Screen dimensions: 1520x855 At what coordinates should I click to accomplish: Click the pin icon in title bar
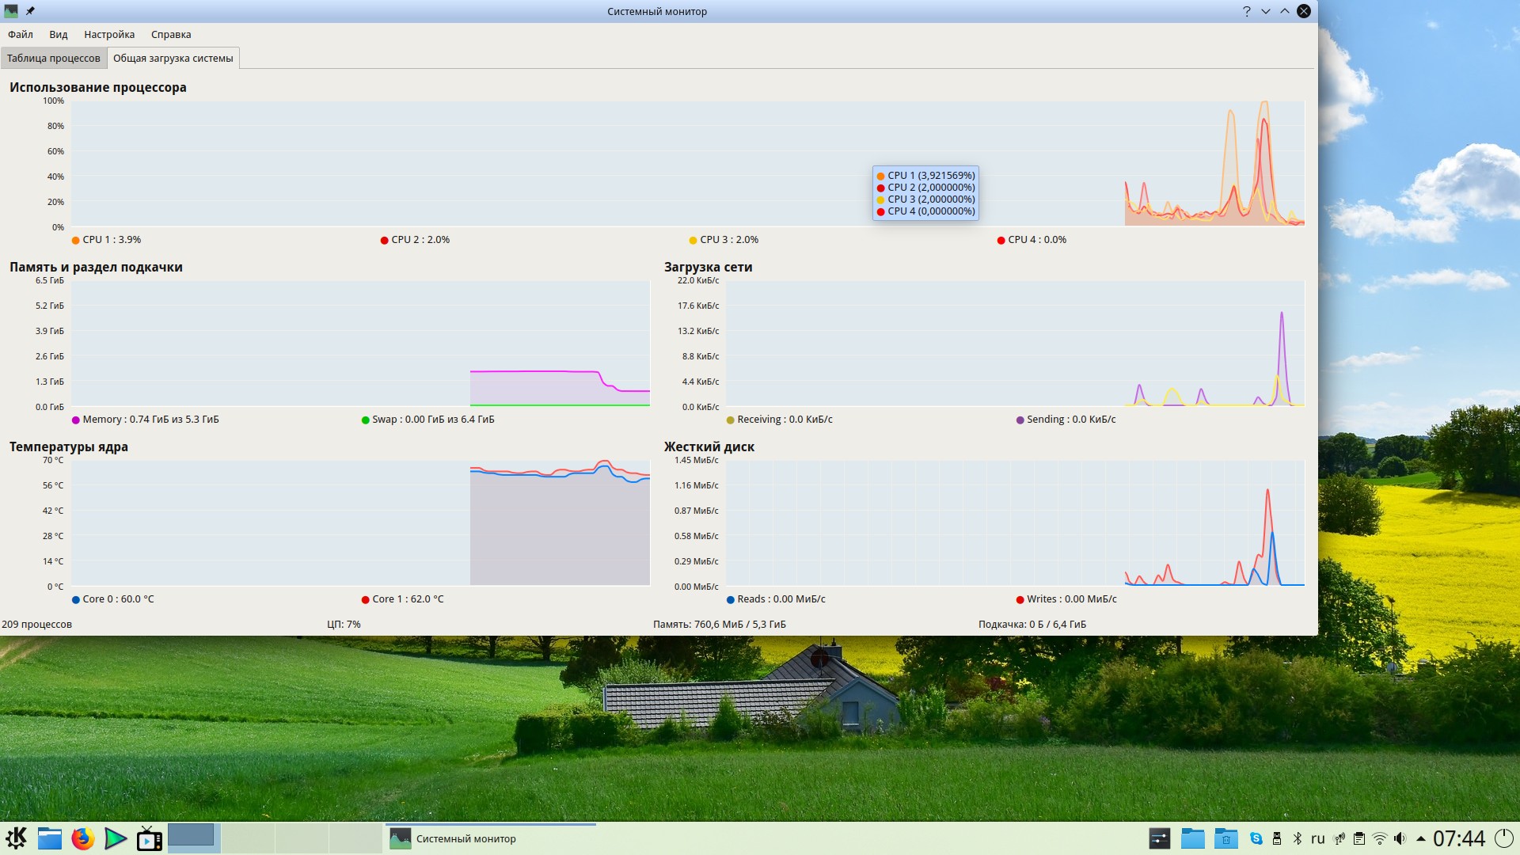[x=30, y=11]
